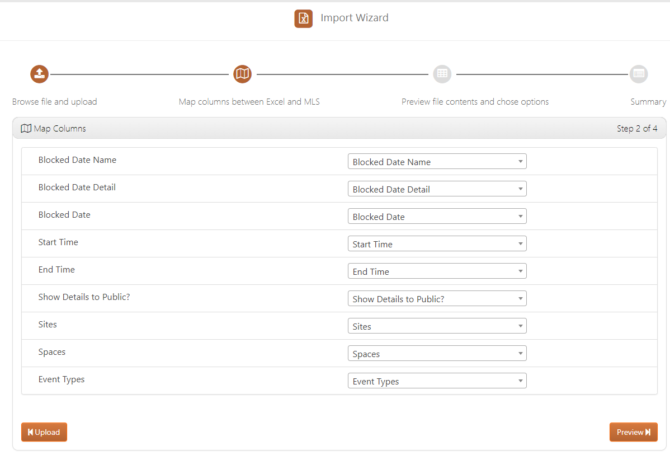Click the Excel Import Wizard icon

click(303, 18)
